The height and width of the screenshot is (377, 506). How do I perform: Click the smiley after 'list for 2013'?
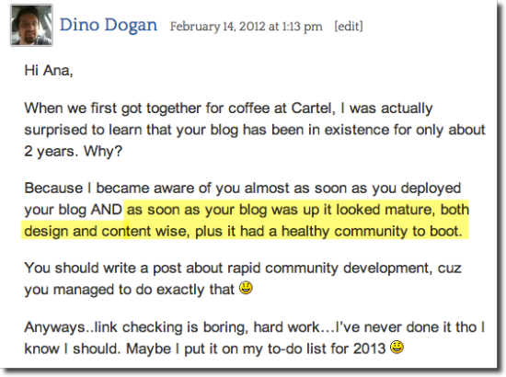click(397, 347)
